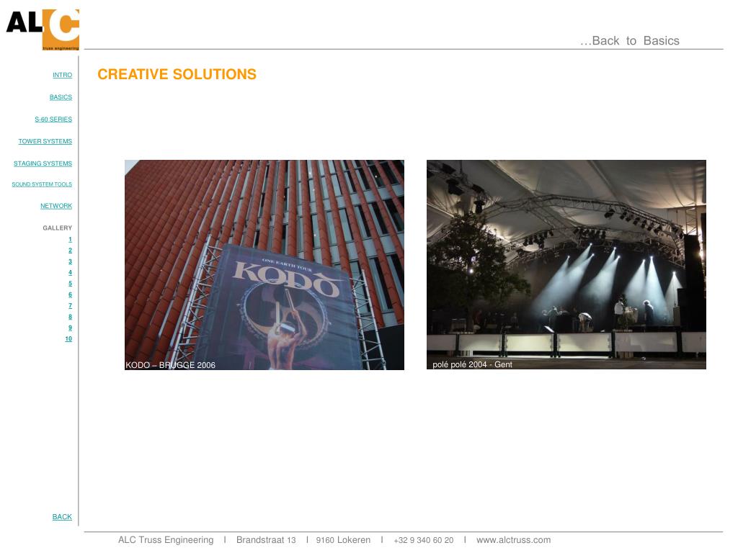The height and width of the screenshot is (553, 738).
Task: Open gallery page 6
Action: 70,295
